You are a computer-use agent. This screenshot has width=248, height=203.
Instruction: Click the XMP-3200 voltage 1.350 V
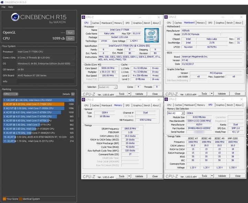click(x=233, y=168)
